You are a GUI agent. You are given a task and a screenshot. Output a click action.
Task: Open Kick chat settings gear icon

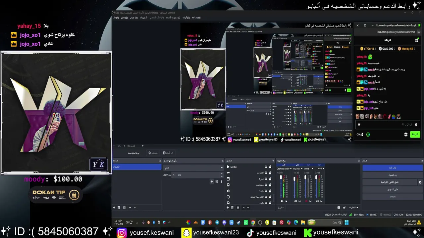click(406, 135)
